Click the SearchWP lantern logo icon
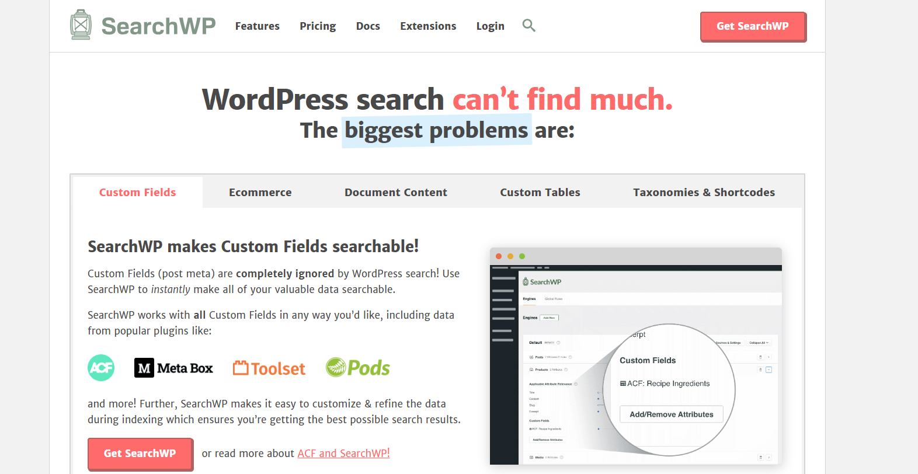The height and width of the screenshot is (474, 918). [x=81, y=25]
